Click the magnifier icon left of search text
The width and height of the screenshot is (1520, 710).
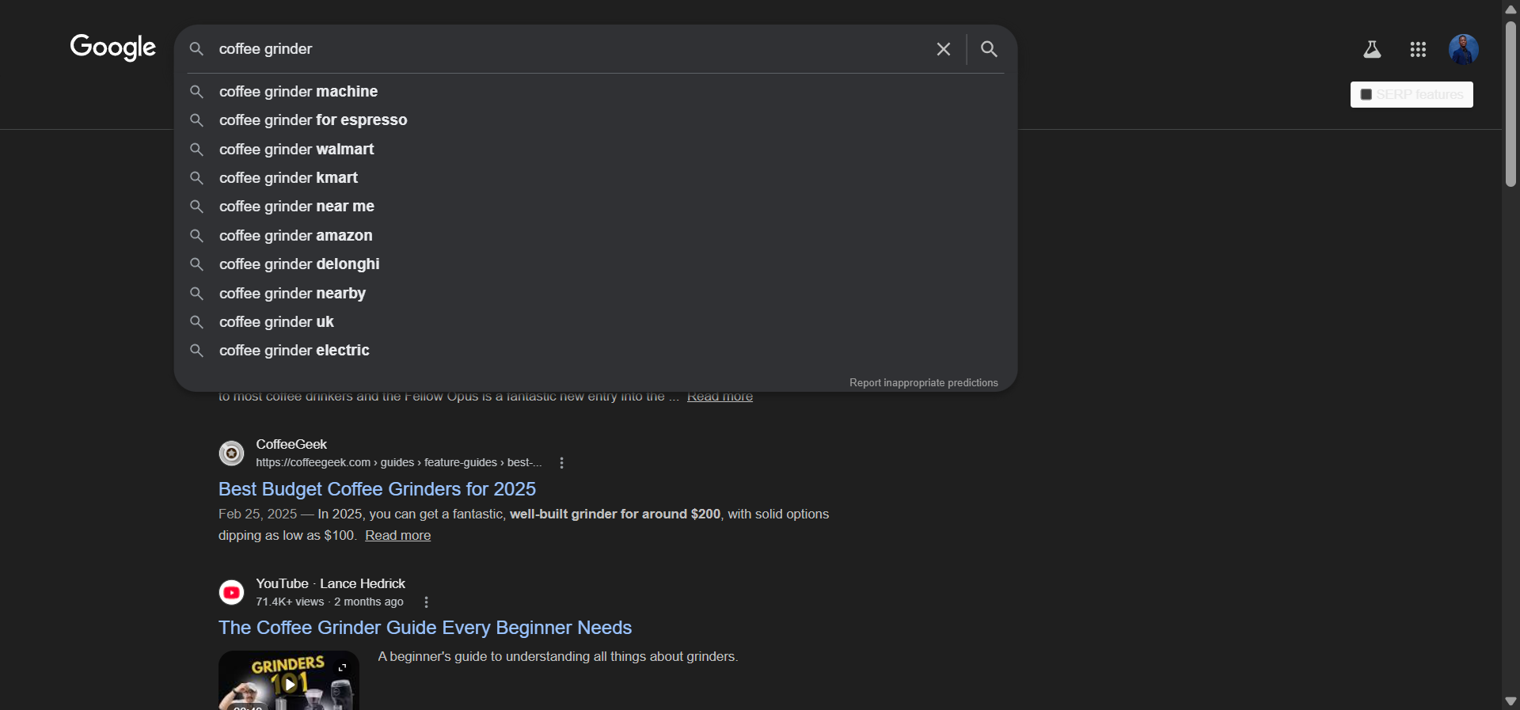pos(196,49)
